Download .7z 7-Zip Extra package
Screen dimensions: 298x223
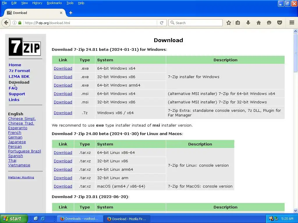point(63,113)
